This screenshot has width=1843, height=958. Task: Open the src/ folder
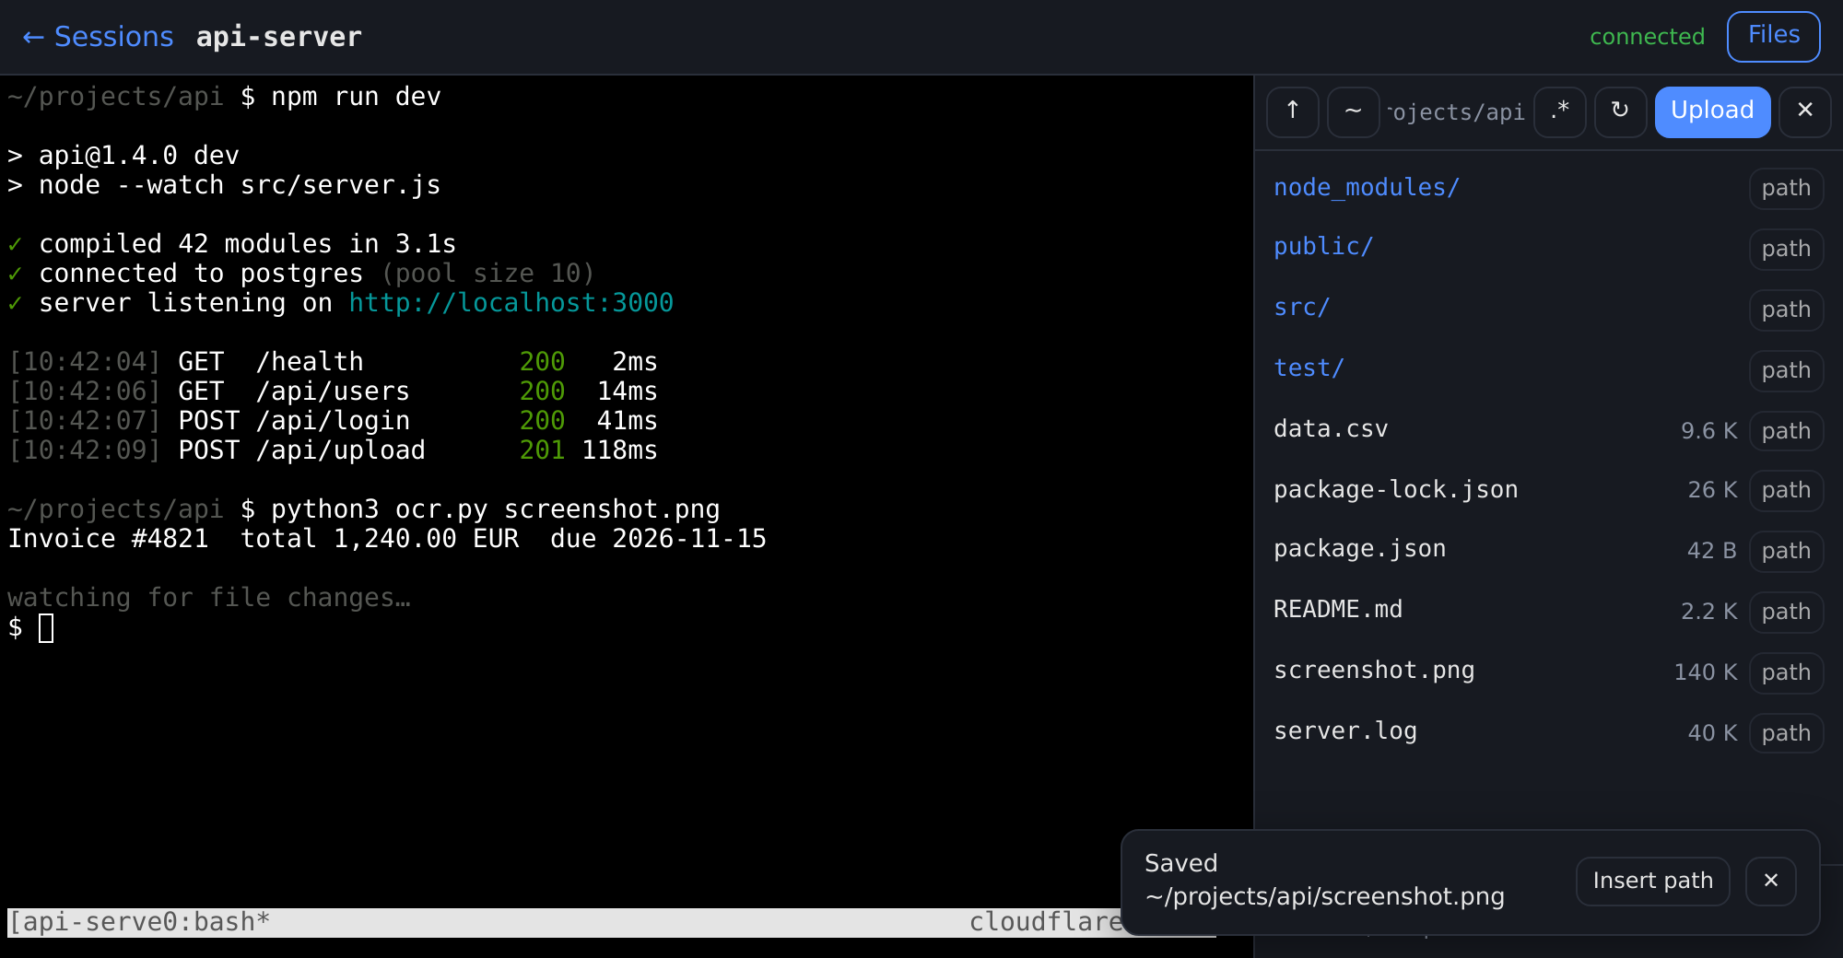click(1301, 308)
